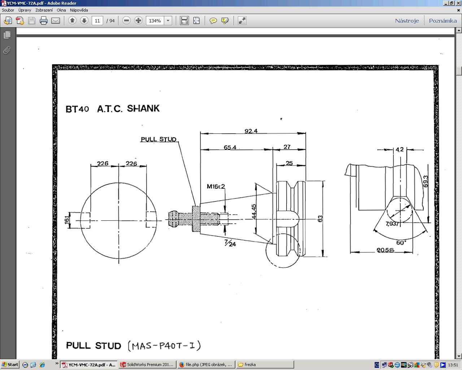The width and height of the screenshot is (462, 370).
Task: Select the highlight text tool
Action: pos(225,21)
